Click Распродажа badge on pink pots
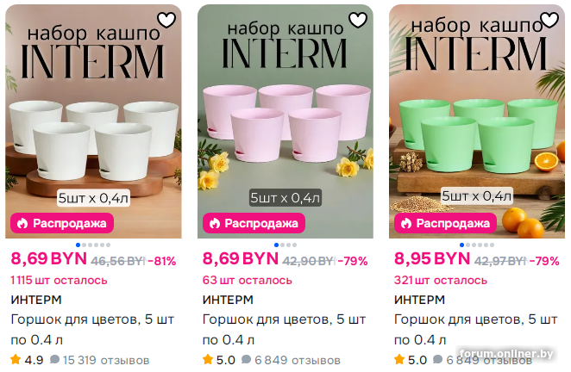 coord(254,223)
